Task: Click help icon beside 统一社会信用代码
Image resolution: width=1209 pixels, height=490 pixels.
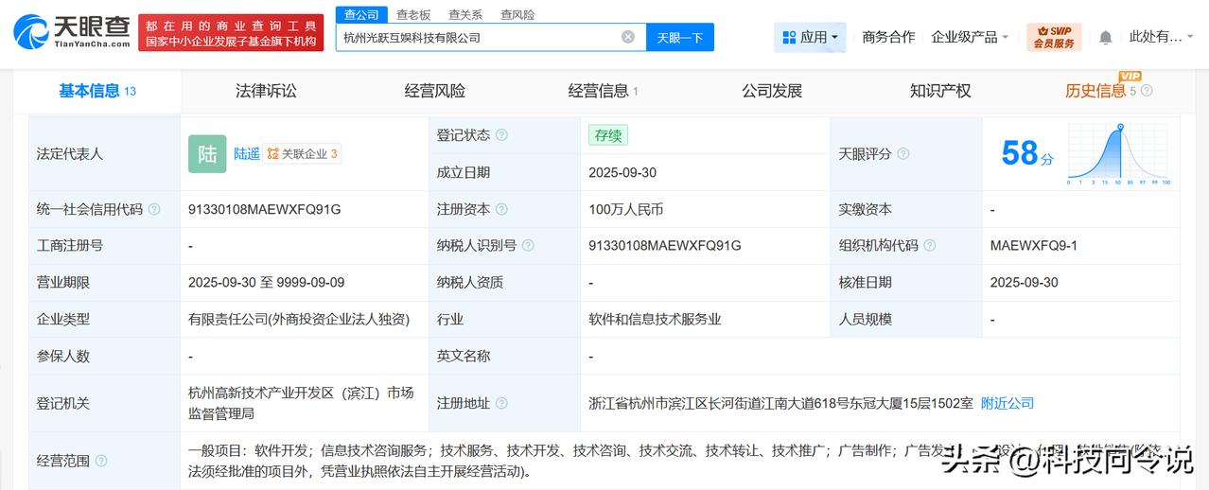Action: click(x=154, y=209)
